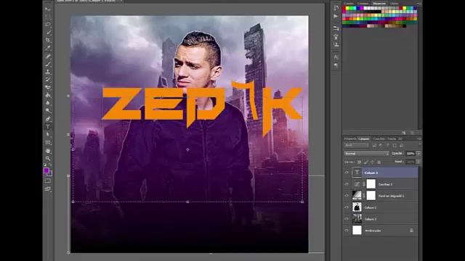Select the Blur tool

click(x=48, y=103)
